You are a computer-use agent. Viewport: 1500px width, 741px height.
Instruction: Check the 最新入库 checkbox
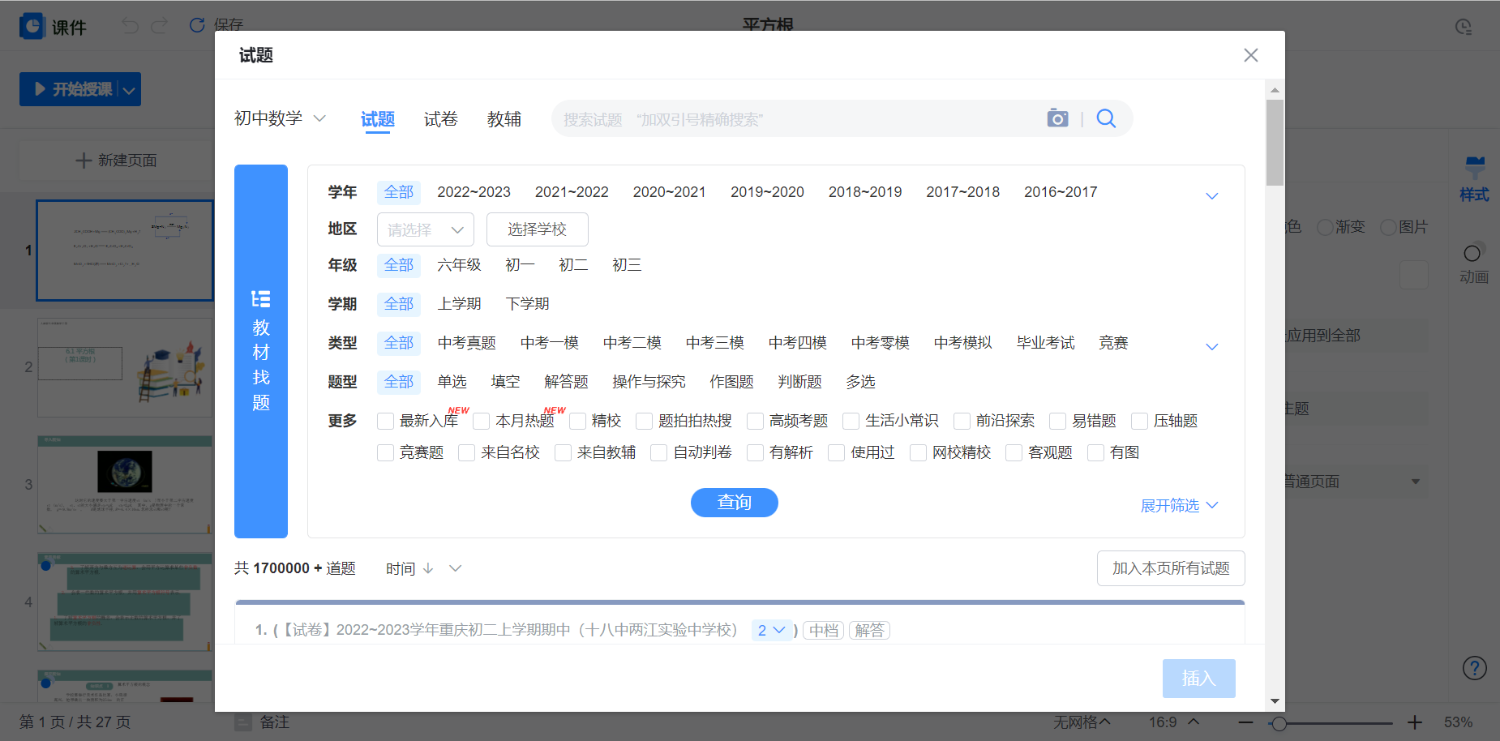pos(386,421)
